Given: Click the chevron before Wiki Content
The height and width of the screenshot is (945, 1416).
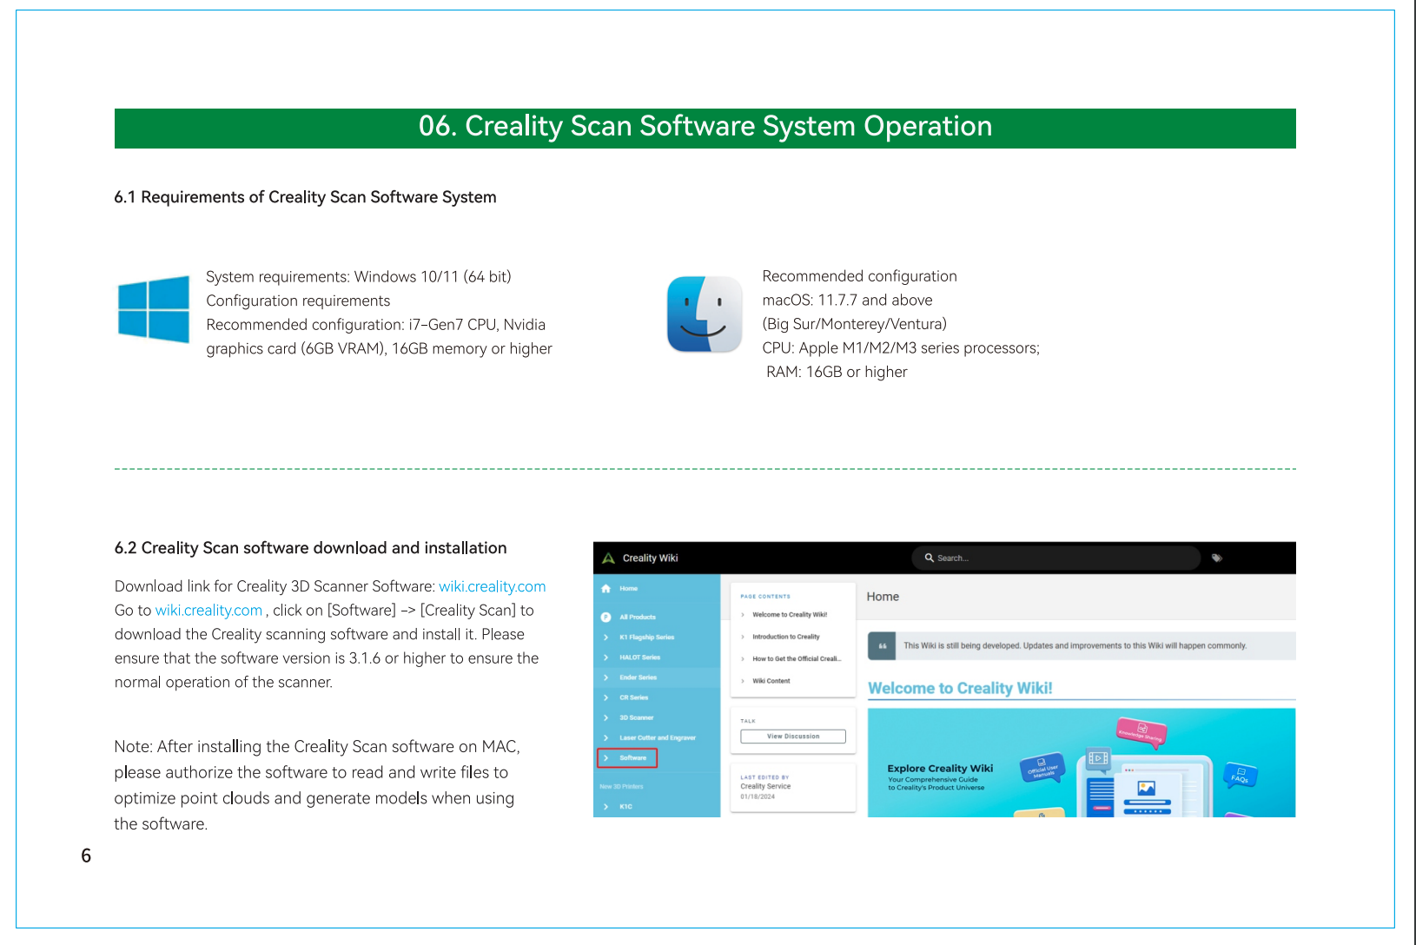Looking at the screenshot, I should pyautogui.click(x=743, y=682).
